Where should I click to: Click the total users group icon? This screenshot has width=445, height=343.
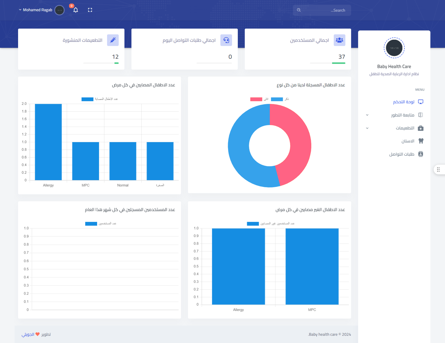[x=339, y=40]
